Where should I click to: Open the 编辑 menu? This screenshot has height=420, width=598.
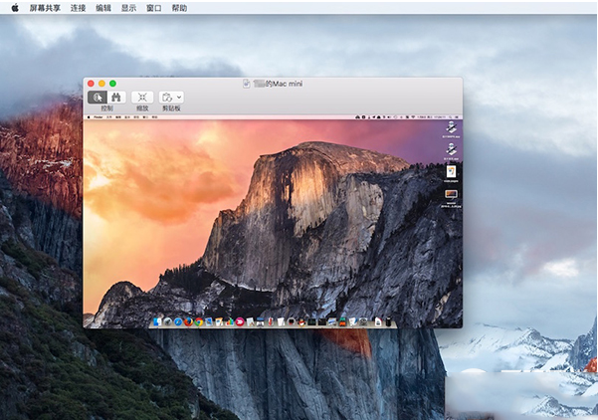pos(103,8)
